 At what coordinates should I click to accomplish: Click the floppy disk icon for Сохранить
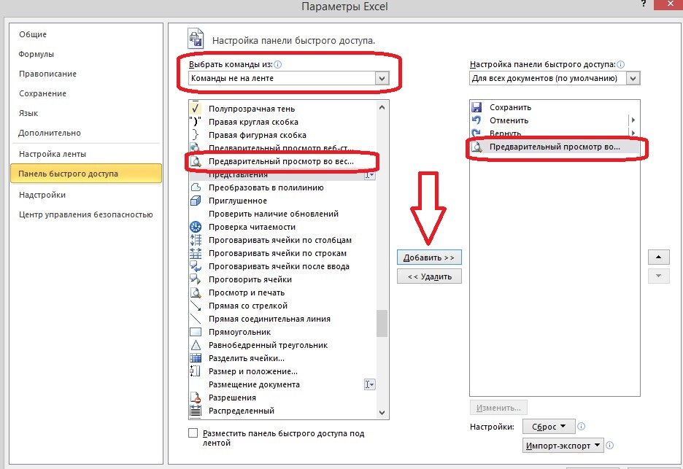(x=476, y=107)
